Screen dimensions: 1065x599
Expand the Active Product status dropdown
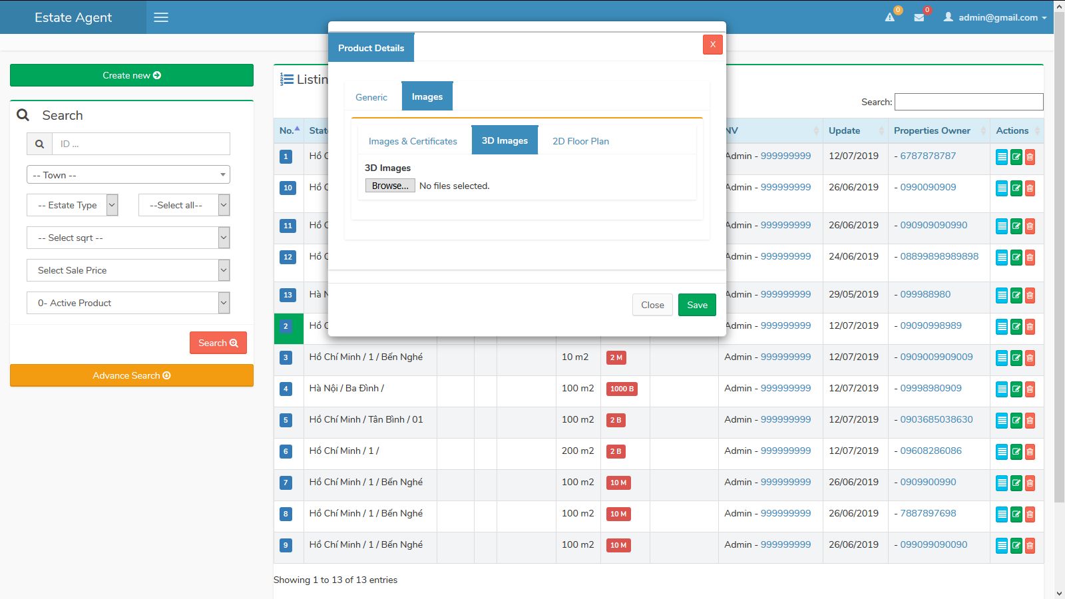click(x=128, y=303)
